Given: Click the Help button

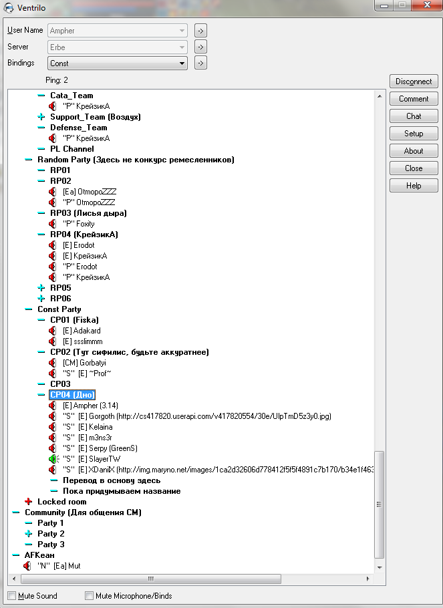Looking at the screenshot, I should click(x=414, y=186).
